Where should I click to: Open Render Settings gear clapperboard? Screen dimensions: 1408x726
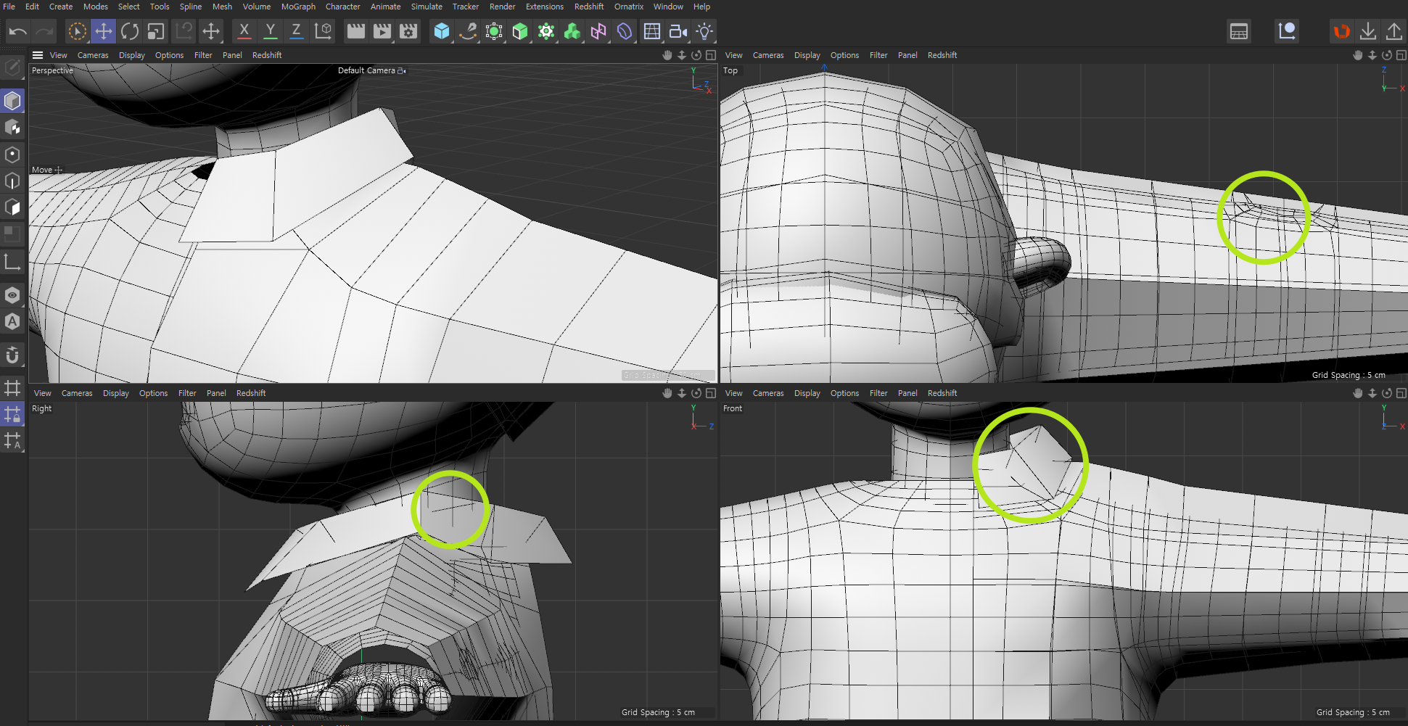[x=408, y=31]
